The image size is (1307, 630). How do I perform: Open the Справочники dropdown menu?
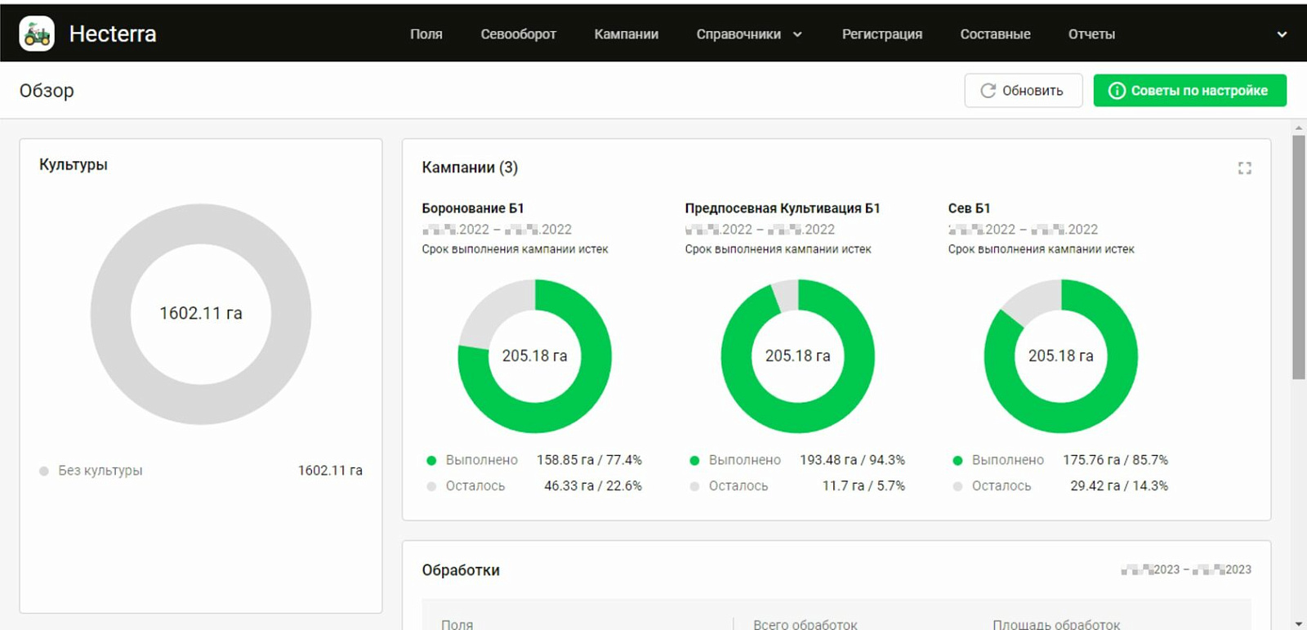(x=749, y=34)
